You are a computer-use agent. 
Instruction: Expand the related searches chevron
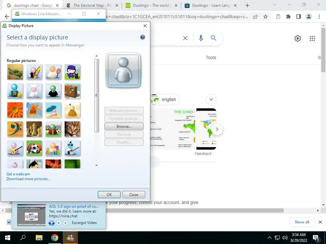[211, 99]
